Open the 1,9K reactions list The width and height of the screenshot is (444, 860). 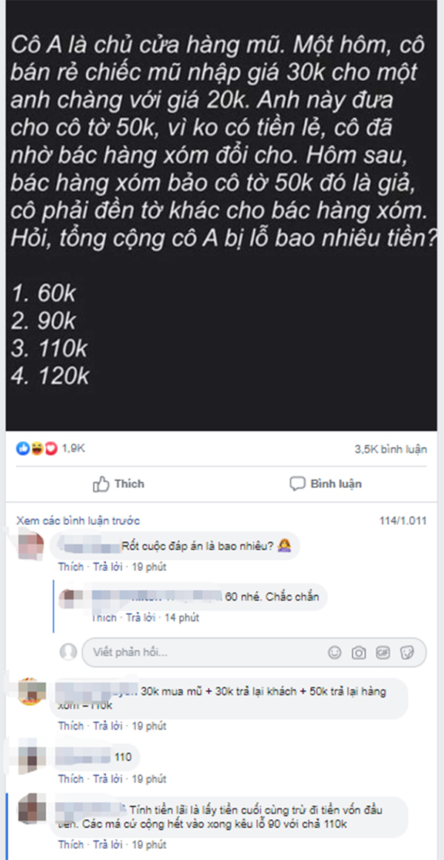[73, 449]
